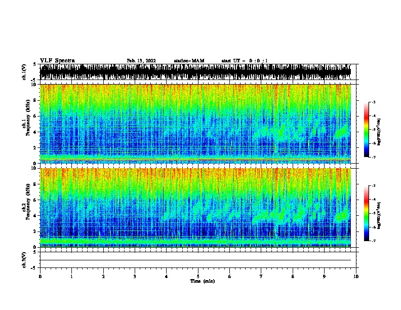Click the "Time (min)" axis label

tap(203, 281)
